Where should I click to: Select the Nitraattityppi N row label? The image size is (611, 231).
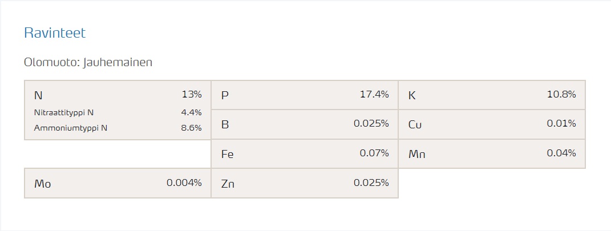(64, 112)
